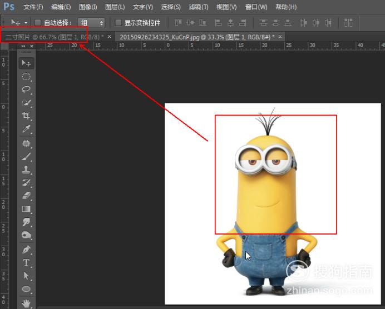Select the Move tool in the toolbox
This screenshot has width=385, height=309.
coord(26,63)
